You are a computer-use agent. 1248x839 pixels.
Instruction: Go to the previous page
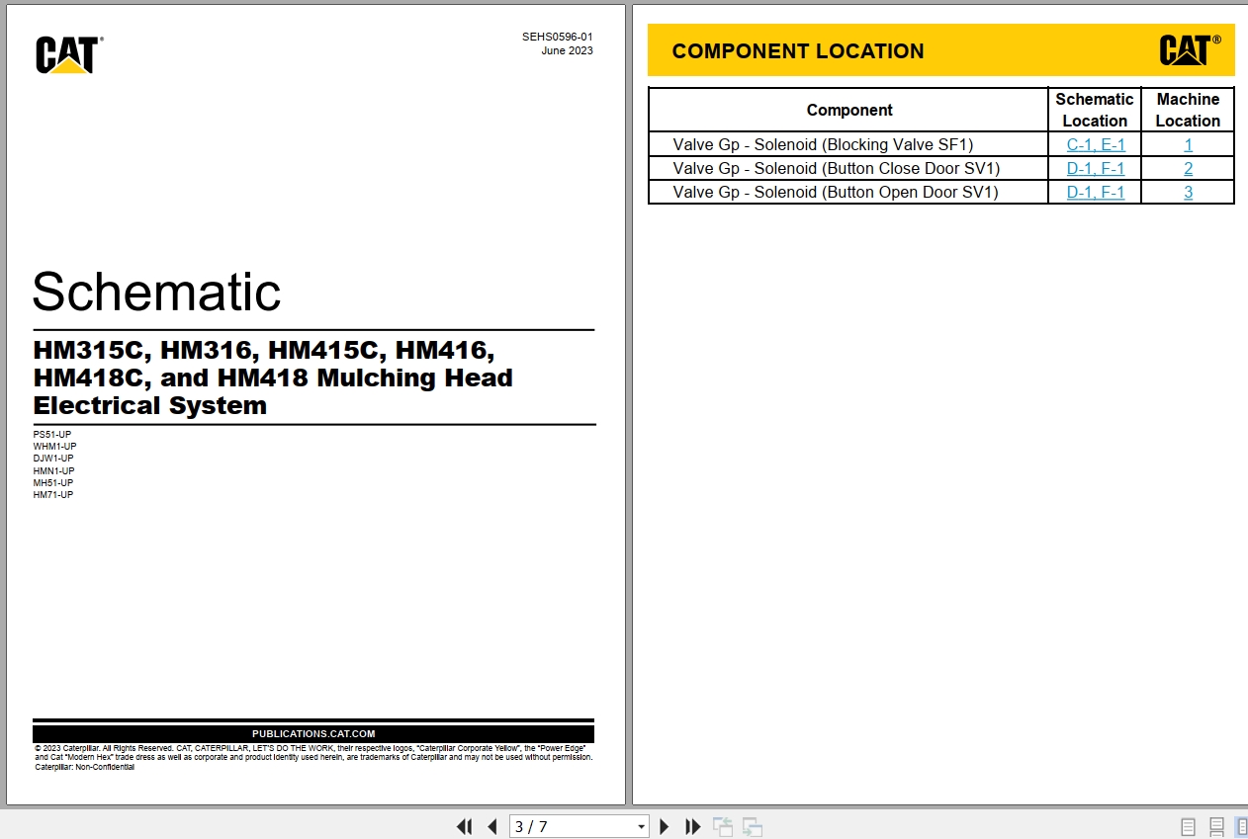click(x=491, y=826)
